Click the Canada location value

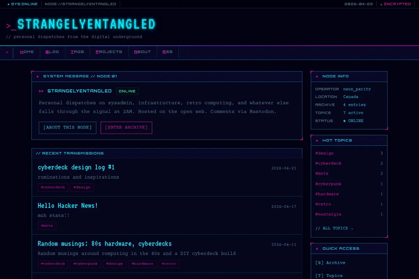click(x=351, y=97)
